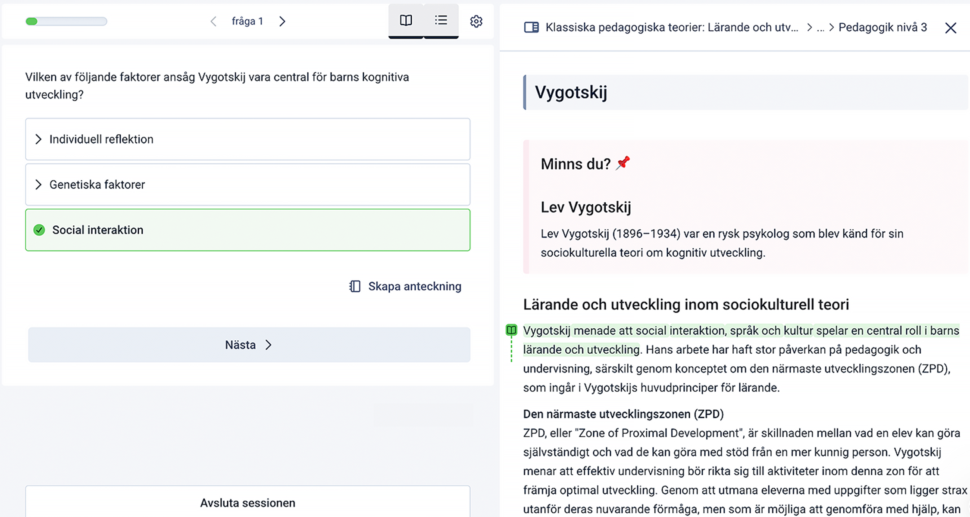Click heading Lärande och utveckling inom sociokulturell teori
970x517 pixels.
pyautogui.click(x=686, y=305)
